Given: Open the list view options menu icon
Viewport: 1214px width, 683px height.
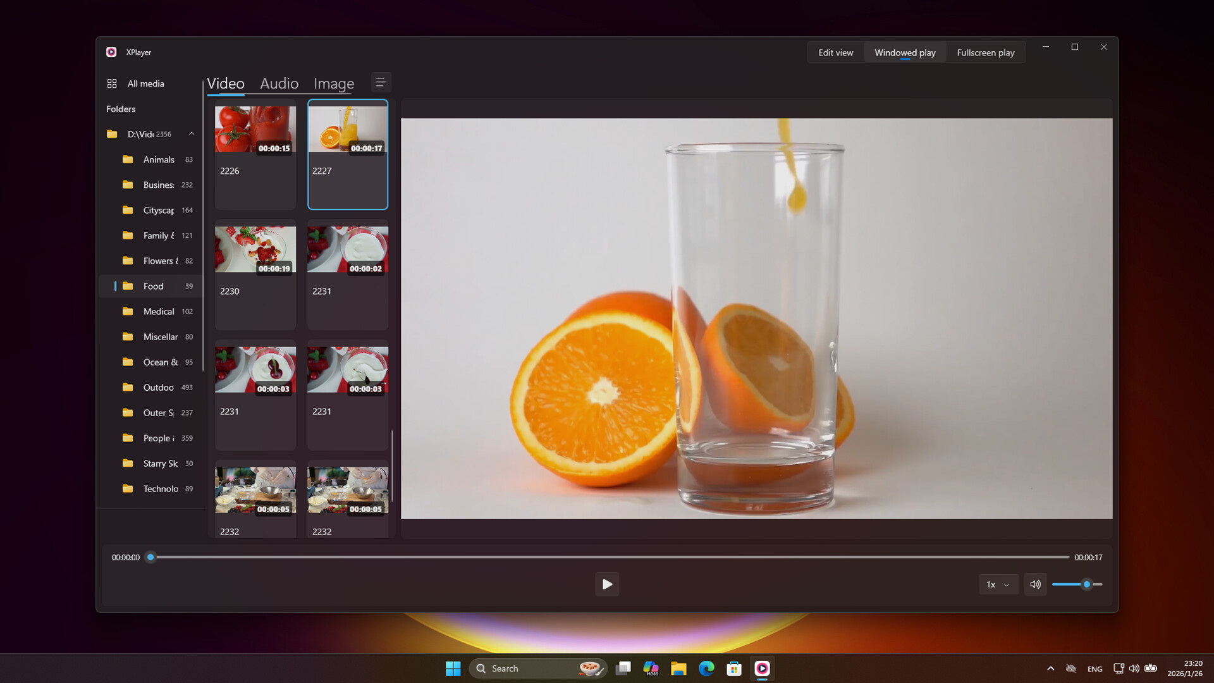Looking at the screenshot, I should click(381, 83).
